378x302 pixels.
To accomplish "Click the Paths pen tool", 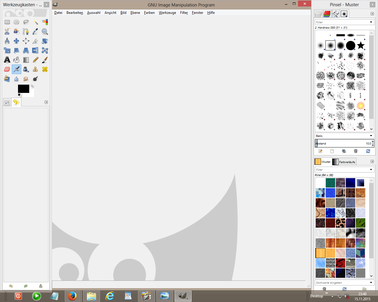I will pos(26,32).
